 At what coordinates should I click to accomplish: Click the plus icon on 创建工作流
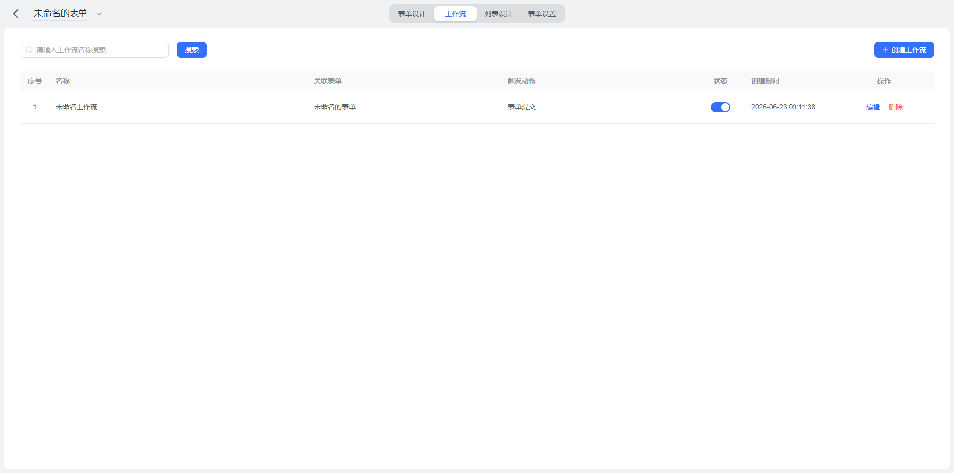(885, 50)
